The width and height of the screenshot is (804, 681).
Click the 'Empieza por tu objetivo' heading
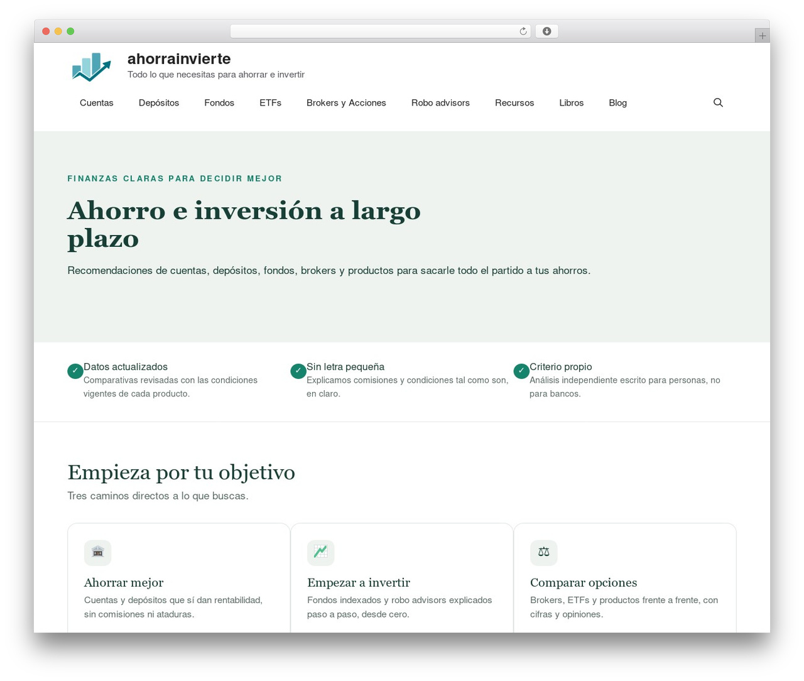182,472
